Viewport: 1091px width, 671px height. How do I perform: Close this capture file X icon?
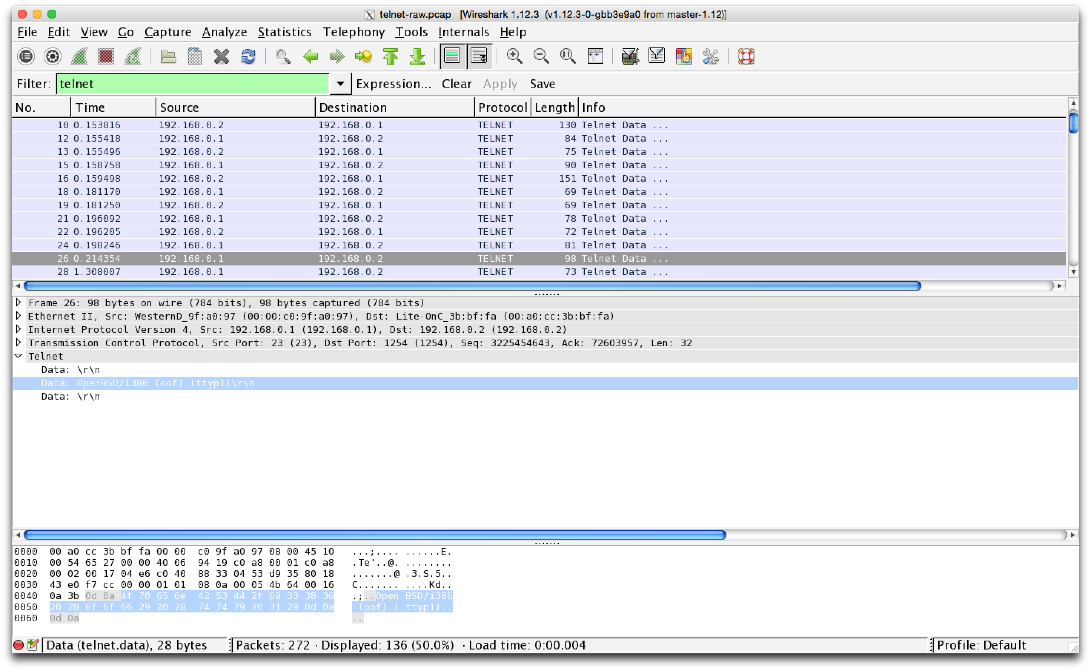point(221,56)
